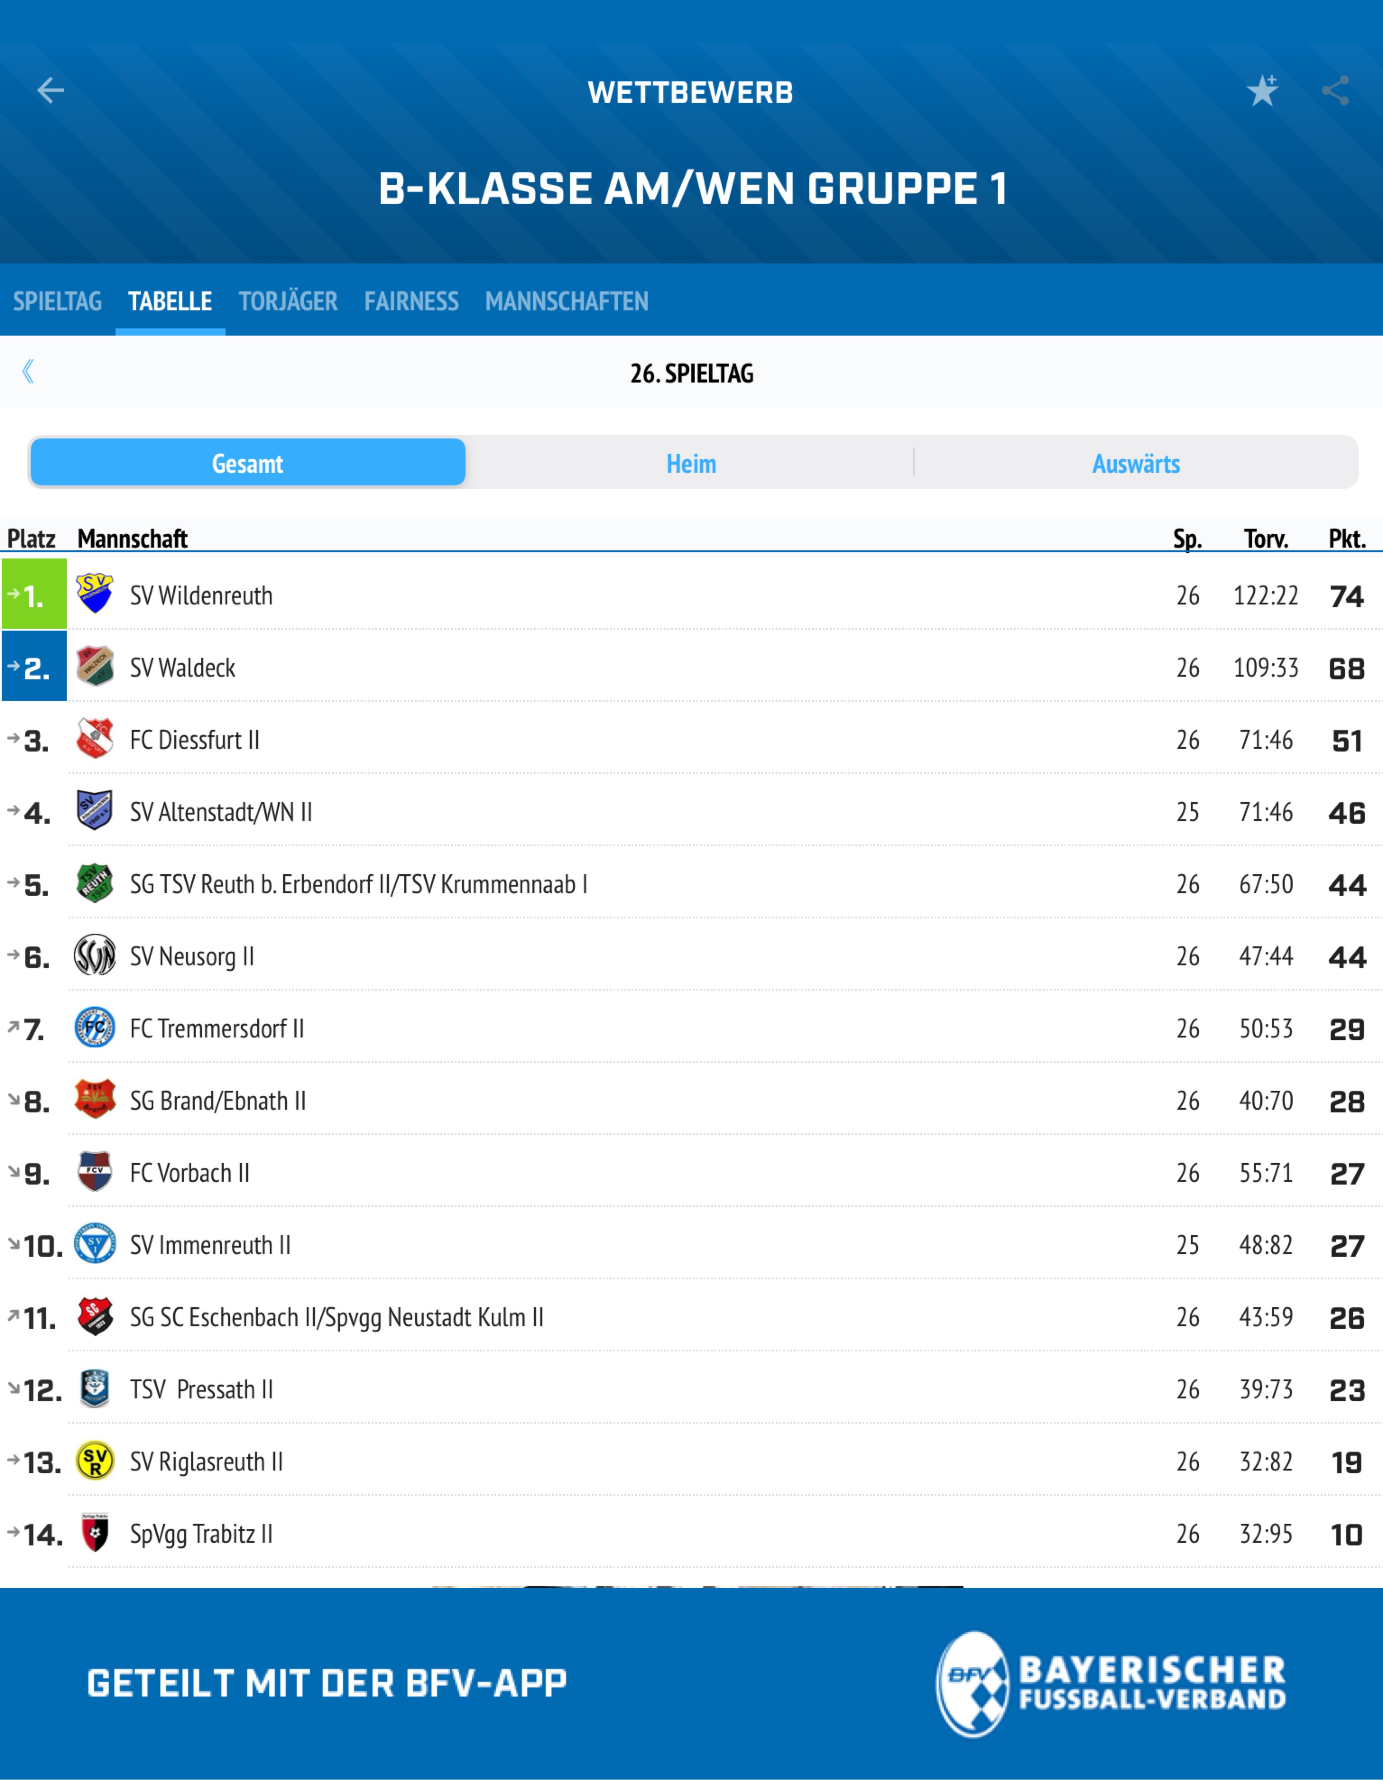The image size is (1383, 1780).
Task: Add competition to favorites with star icon
Action: click(x=1263, y=91)
